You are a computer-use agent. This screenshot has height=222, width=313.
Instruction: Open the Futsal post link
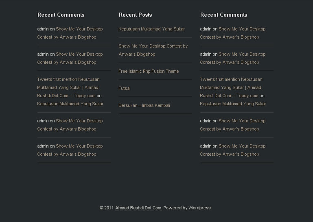point(125,88)
